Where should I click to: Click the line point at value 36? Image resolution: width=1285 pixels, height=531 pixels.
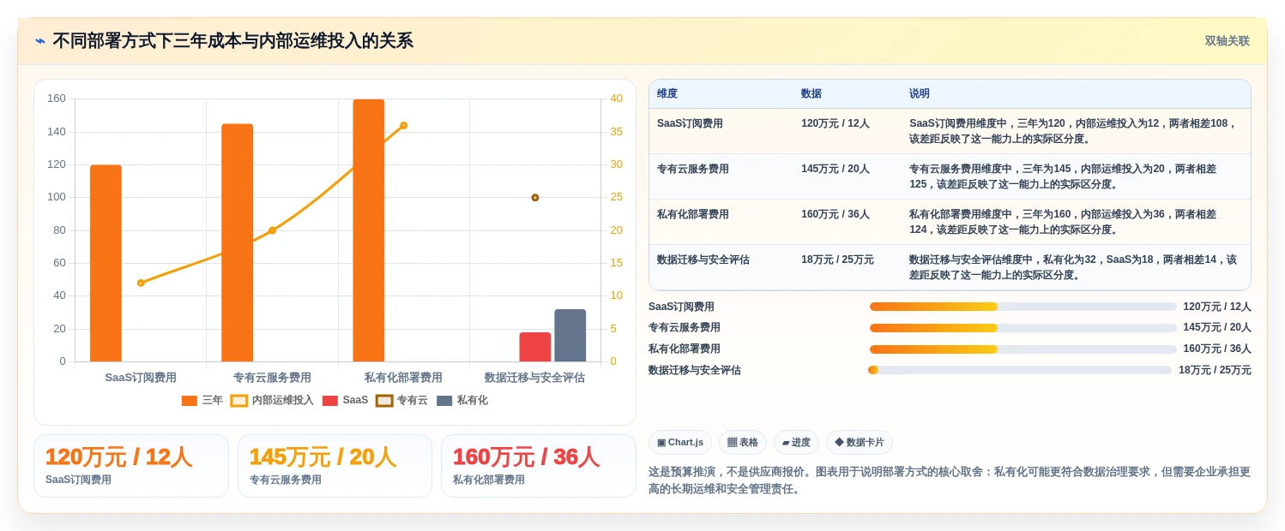click(404, 125)
